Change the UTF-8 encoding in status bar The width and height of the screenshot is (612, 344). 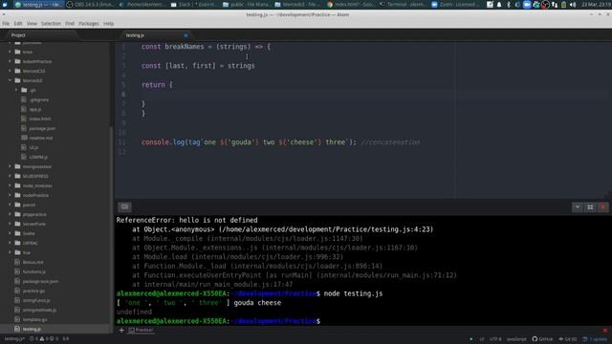(495, 339)
